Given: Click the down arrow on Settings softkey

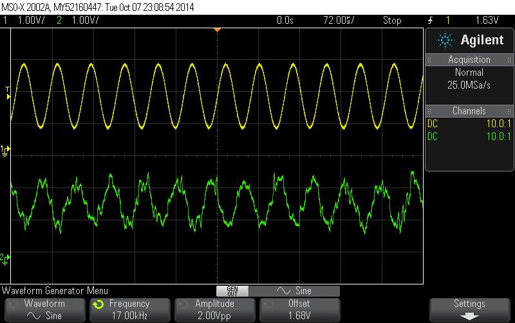Looking at the screenshot, I should click(470, 317).
